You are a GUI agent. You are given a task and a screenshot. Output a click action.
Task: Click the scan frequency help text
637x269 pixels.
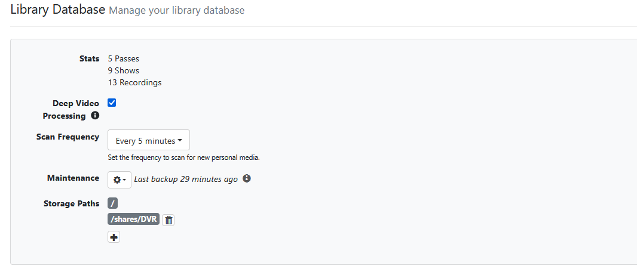click(x=183, y=158)
